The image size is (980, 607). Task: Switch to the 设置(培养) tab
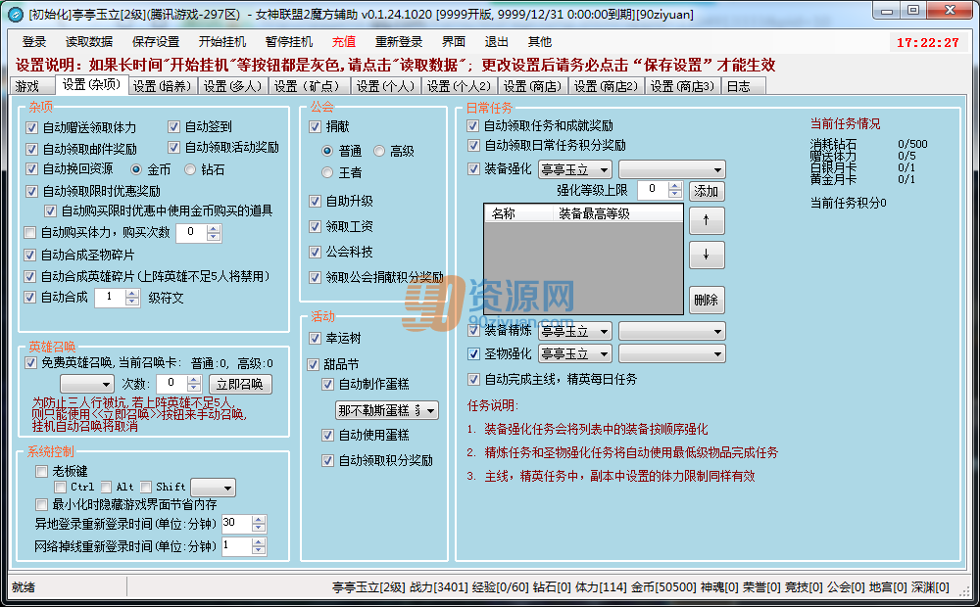click(163, 86)
